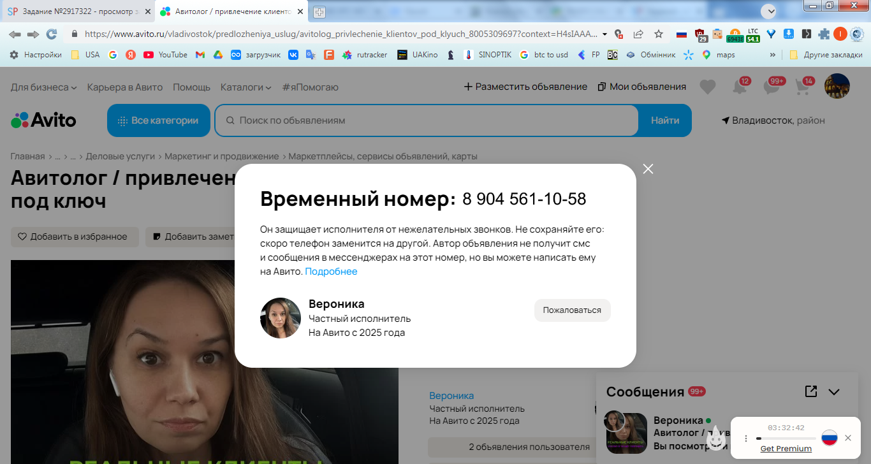
Task: Open Вероника's avatar in the popup
Action: coord(281,318)
